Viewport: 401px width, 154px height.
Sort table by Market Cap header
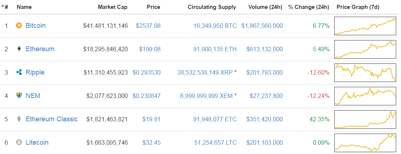[112, 7]
